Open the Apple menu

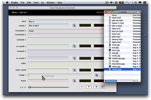tap(7, 3)
